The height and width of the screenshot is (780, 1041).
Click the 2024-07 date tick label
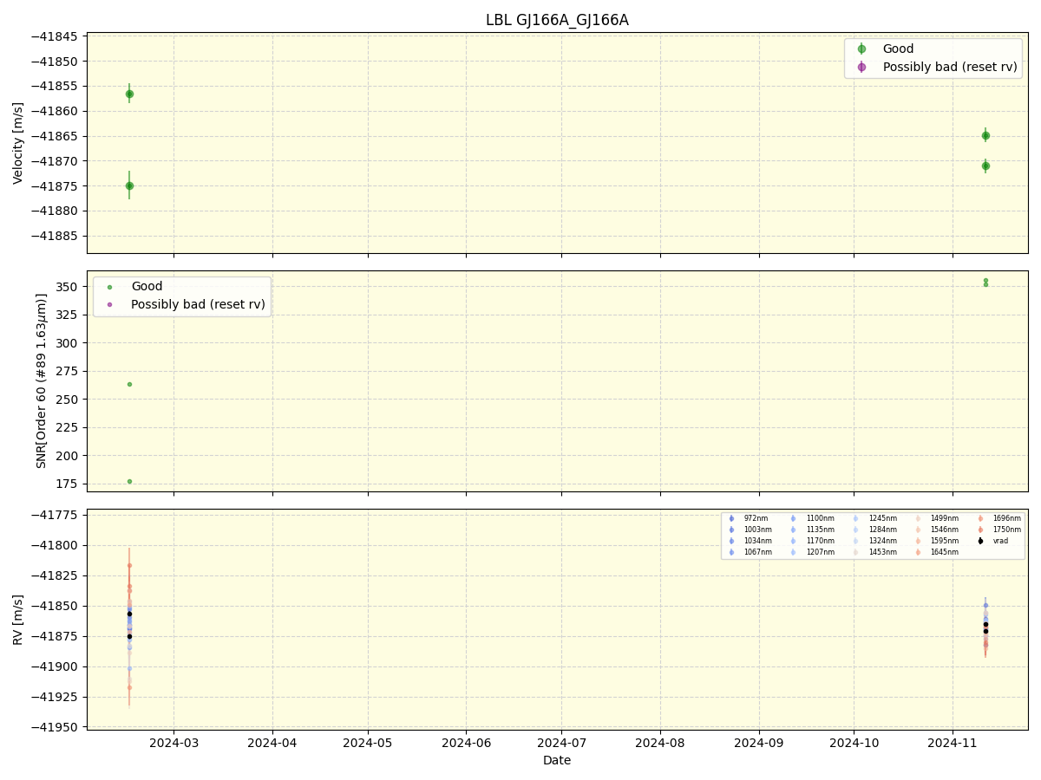pos(561,743)
